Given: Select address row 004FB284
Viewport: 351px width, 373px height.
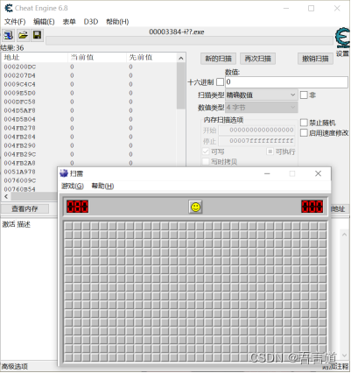Looking at the screenshot, I should click(89, 137).
